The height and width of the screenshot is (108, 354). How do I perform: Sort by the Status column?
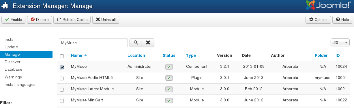coord(169,55)
